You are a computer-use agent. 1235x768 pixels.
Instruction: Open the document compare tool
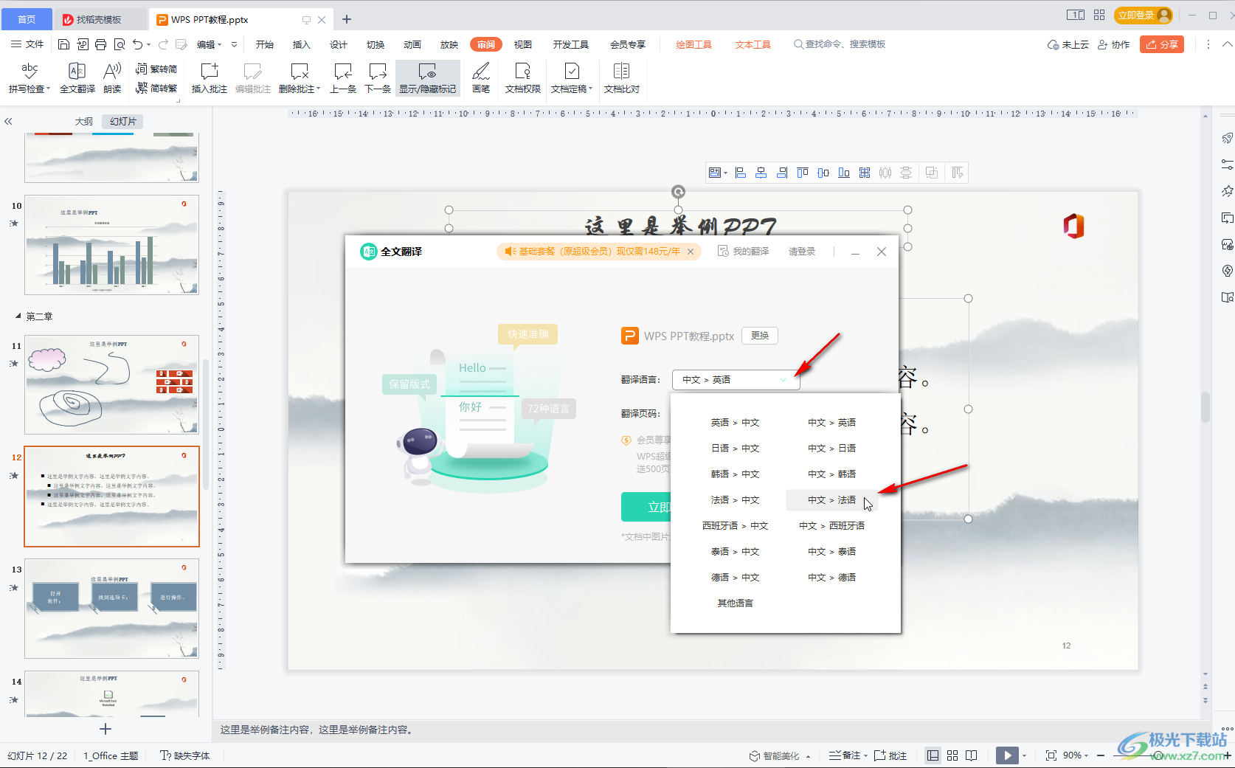click(x=622, y=77)
